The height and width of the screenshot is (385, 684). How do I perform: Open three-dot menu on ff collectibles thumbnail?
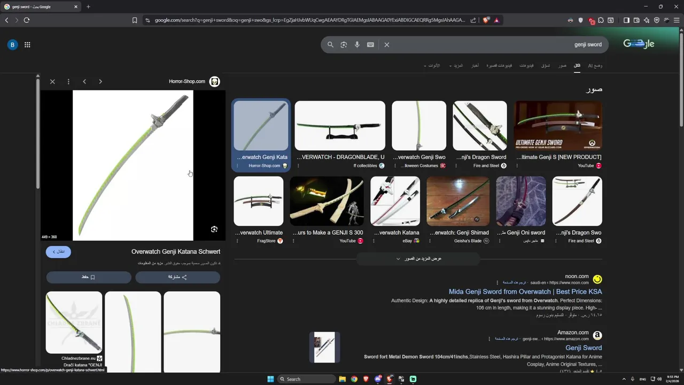[298, 166]
